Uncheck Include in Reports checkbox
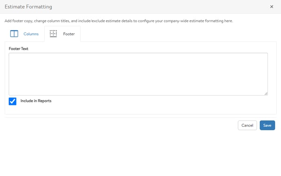Screen dimensions: 281x176 pyautogui.click(x=13, y=101)
